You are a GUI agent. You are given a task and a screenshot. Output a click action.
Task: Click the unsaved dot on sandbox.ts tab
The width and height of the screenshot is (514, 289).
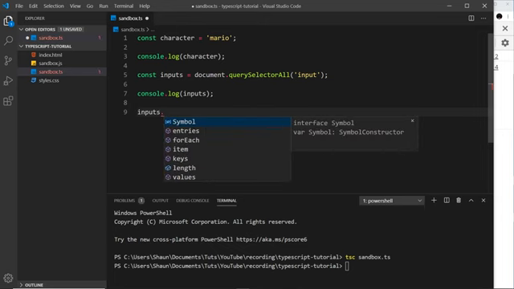(x=147, y=18)
